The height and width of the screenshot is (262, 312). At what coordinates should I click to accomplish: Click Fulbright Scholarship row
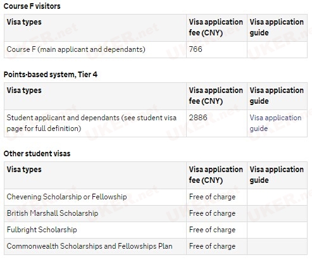tap(156, 230)
